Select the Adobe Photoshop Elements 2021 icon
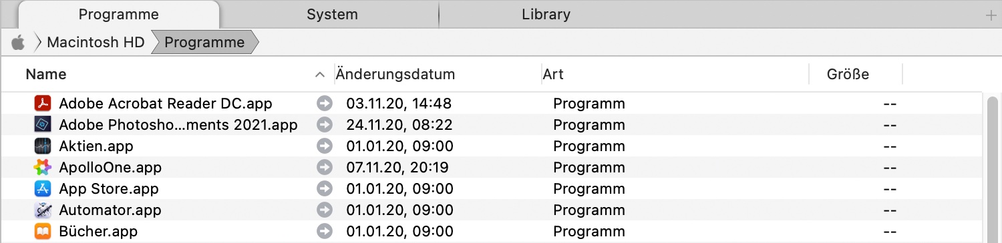 tap(43, 125)
